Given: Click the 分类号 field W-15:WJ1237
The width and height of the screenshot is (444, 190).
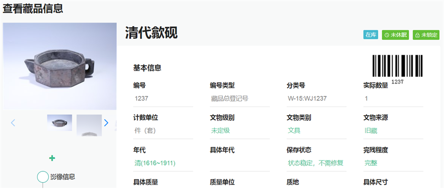Looking at the screenshot, I should (317, 98).
